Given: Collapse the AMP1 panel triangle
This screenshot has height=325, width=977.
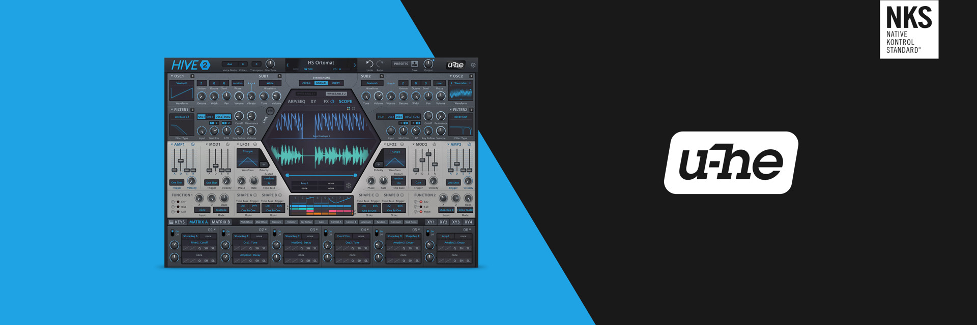Looking at the screenshot, I should tap(172, 144).
